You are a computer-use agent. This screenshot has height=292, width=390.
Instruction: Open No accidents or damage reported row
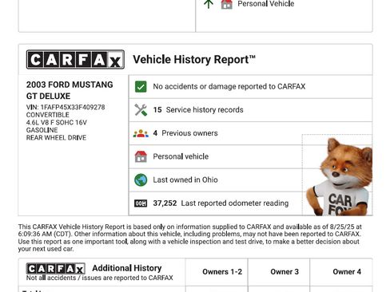(x=250, y=87)
